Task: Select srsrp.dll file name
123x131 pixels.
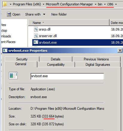Action: point(45,29)
